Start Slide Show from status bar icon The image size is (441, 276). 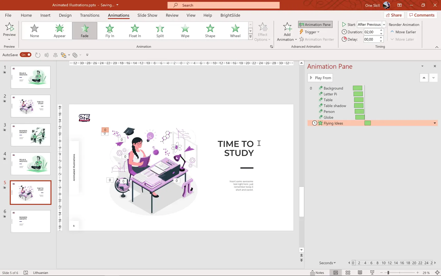372,273
